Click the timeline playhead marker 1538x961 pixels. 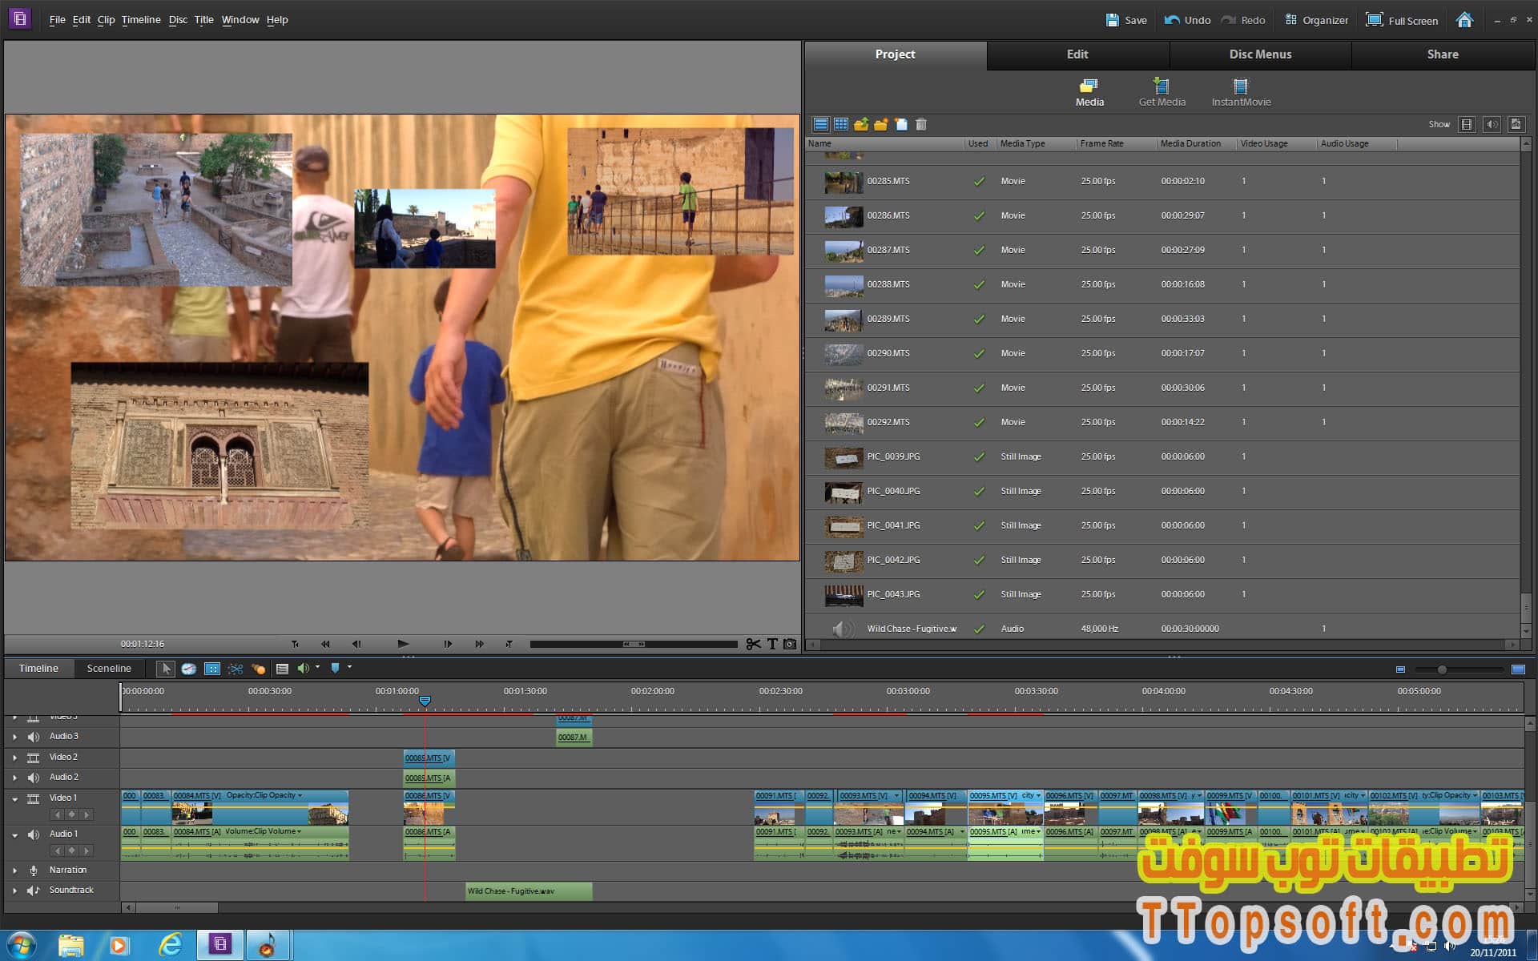[425, 701]
